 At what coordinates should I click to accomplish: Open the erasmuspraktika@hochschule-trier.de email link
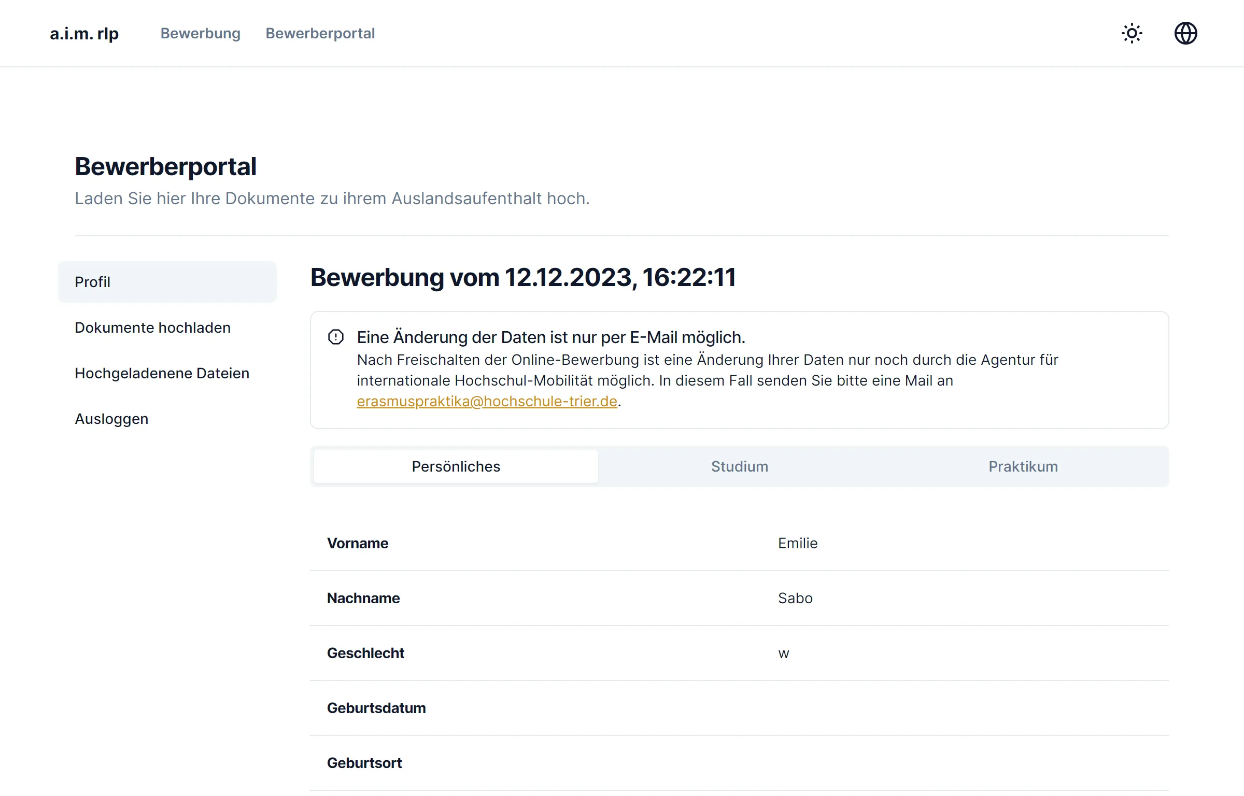click(x=486, y=401)
